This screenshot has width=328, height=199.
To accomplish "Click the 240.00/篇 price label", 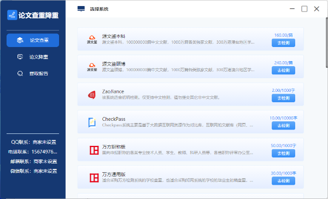I will click(x=283, y=63).
